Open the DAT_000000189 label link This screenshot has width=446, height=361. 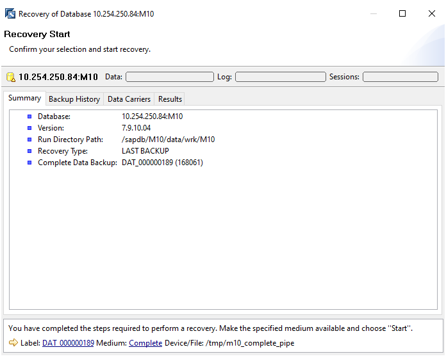click(x=68, y=343)
